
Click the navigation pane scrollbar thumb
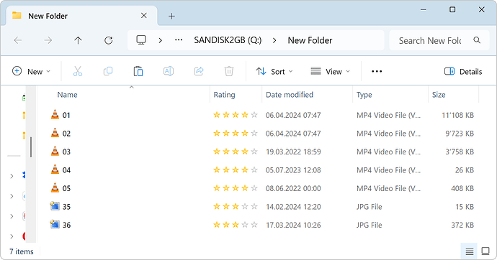(31, 147)
